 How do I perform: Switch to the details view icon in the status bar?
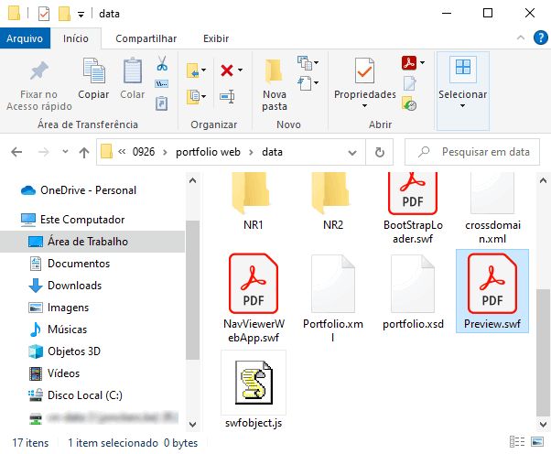tap(517, 442)
